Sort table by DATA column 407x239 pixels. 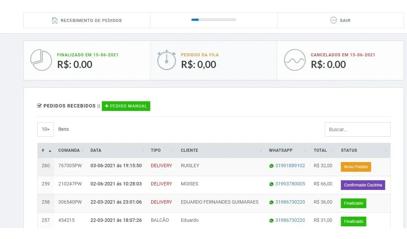tap(117, 150)
